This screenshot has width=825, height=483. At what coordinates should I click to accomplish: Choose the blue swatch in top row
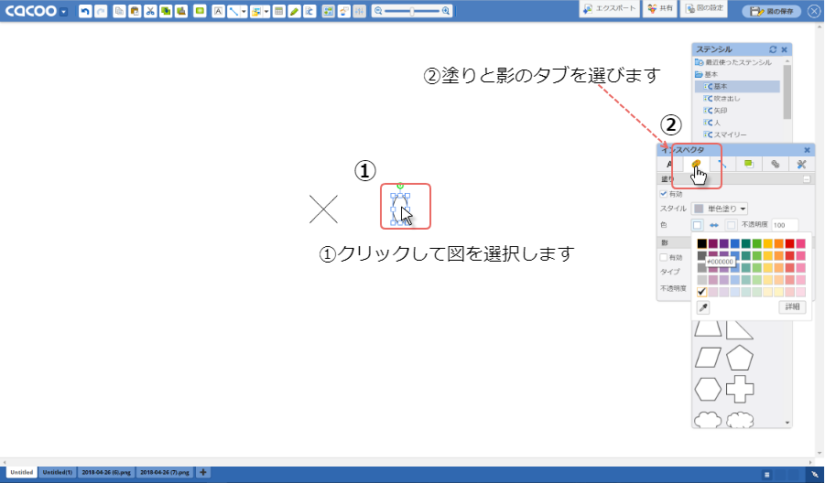point(735,244)
